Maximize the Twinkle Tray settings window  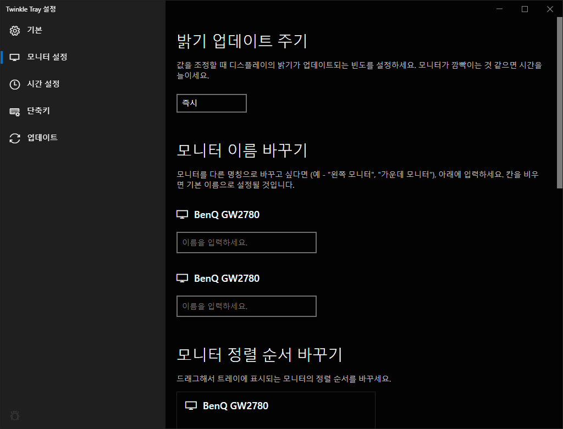[525, 9]
